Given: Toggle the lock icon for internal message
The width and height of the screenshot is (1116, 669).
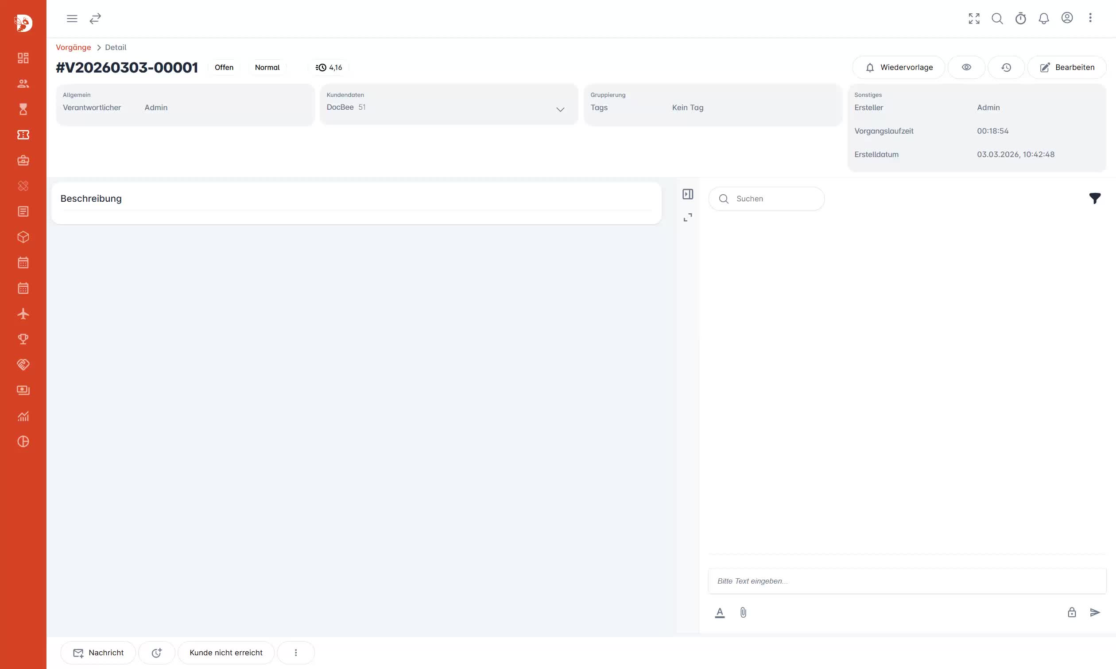Looking at the screenshot, I should (1071, 612).
